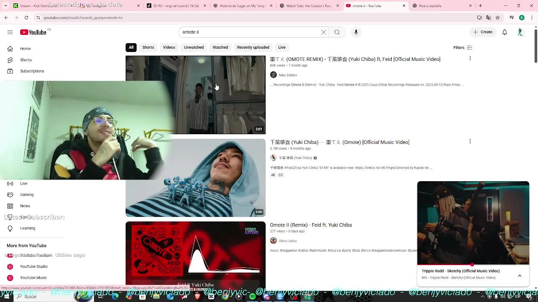Select the Unwatched filter chip

pos(194,47)
